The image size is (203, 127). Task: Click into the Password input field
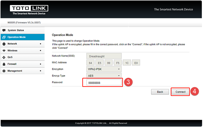tap(104, 82)
